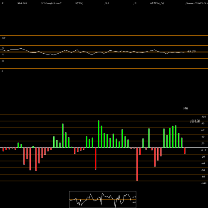The image size is (208, 208).
Task: Click the 'MR' panel title
Action: coord(186,108)
